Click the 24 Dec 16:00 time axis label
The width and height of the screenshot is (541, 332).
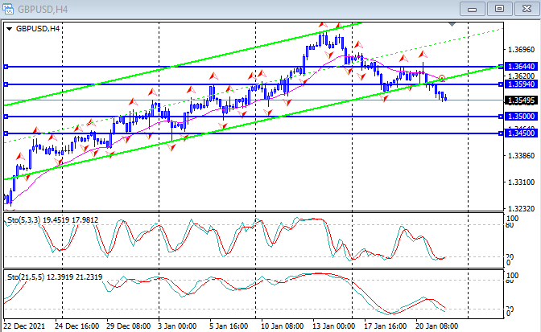[77, 326]
